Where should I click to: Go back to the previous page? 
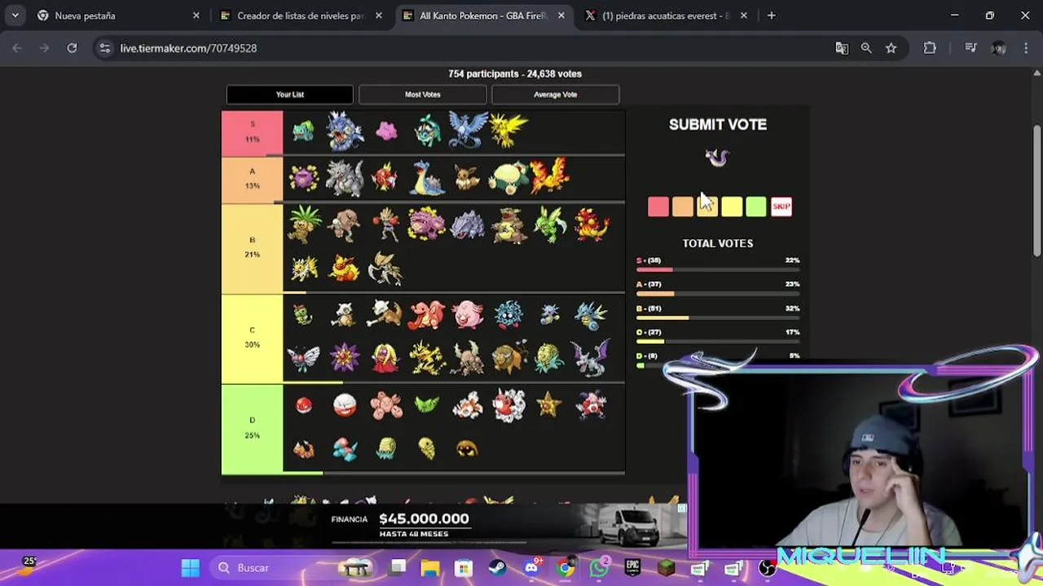coord(17,48)
